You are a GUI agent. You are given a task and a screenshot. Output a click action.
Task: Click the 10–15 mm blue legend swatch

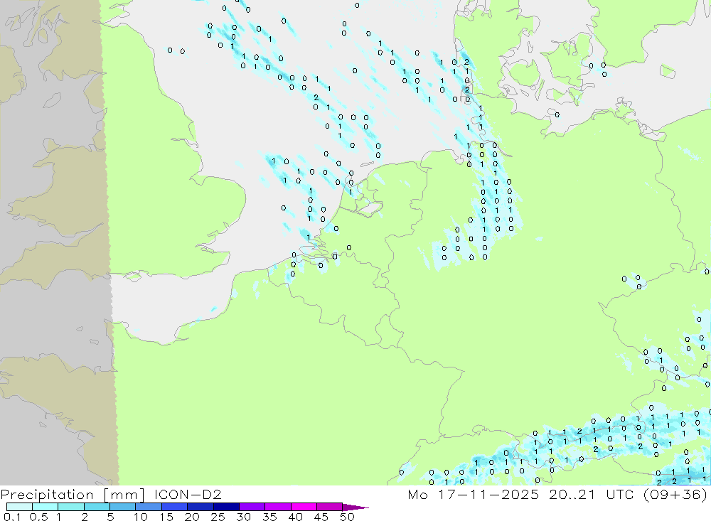149,507
